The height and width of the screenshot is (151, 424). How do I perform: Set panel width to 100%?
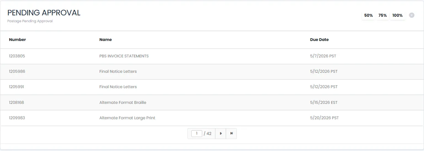398,15
